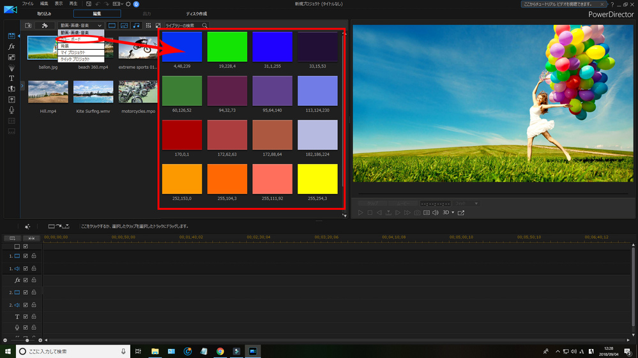638x358 pixels.
Task: Click the timeline zoom in plus button
Action: click(40, 340)
